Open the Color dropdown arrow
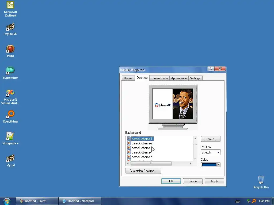 point(219,165)
